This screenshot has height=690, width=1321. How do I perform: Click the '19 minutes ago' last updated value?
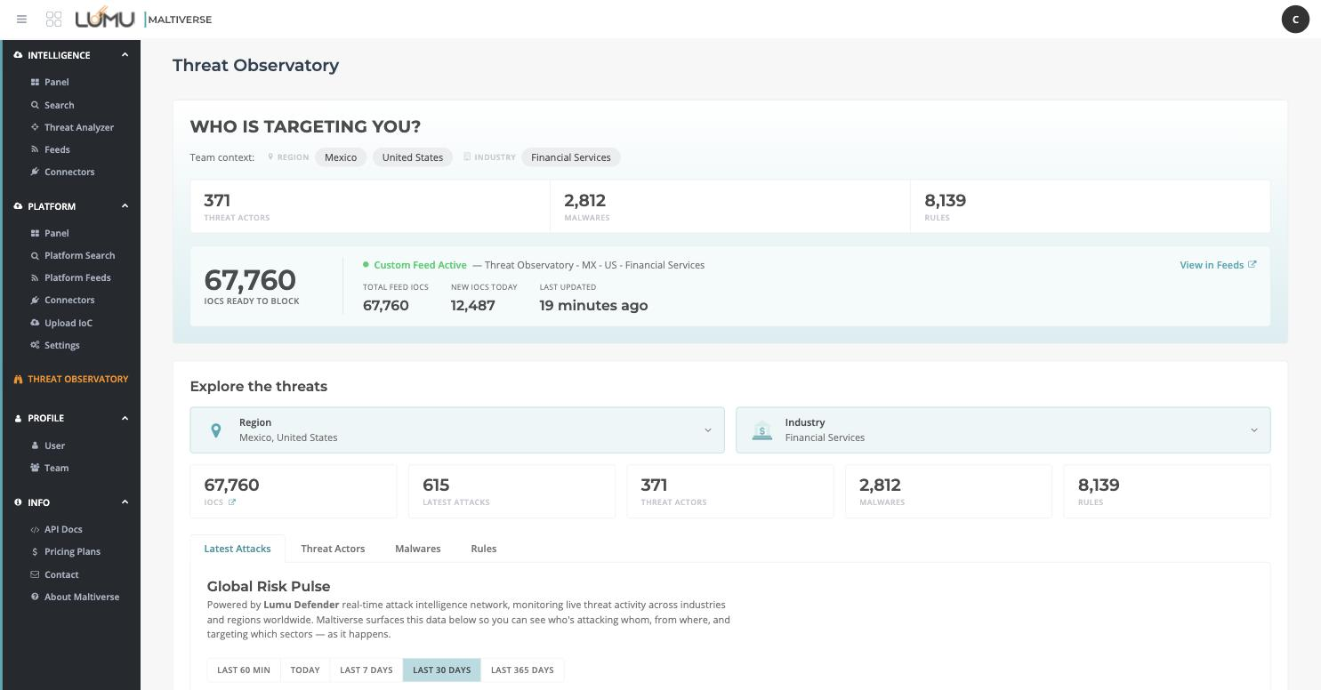[x=593, y=306]
